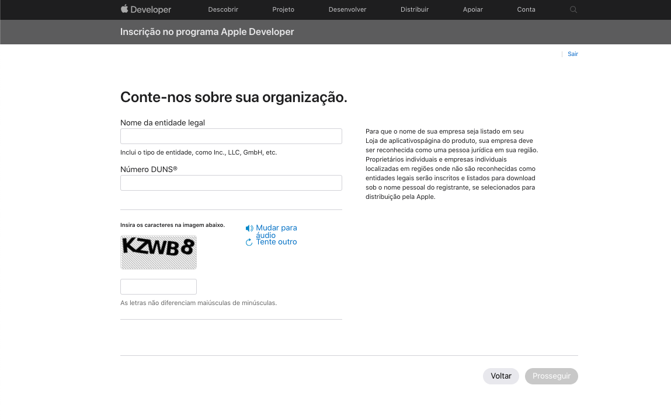Request a new captcha via 'Tente outro'
This screenshot has height=420, width=671.
pyautogui.click(x=276, y=242)
